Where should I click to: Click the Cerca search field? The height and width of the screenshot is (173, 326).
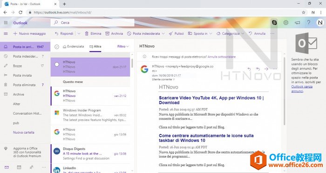tap(93, 23)
